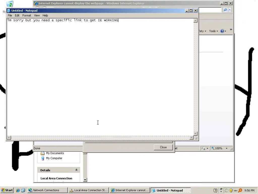The height and width of the screenshot is (194, 258).
Task: Click the Notepad horizontal scrollbar right arrow
Action: (191, 138)
